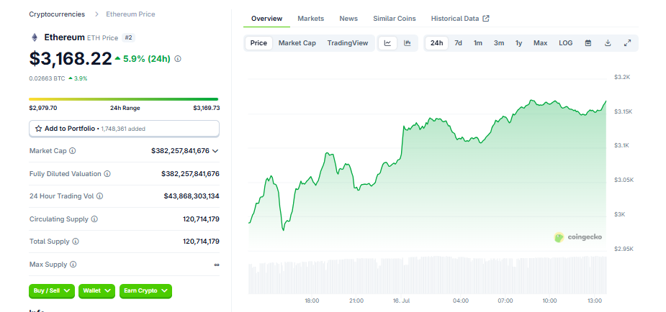The width and height of the screenshot is (666, 312).
Task: Add Ethereum to Portfolio
Action: point(124,128)
